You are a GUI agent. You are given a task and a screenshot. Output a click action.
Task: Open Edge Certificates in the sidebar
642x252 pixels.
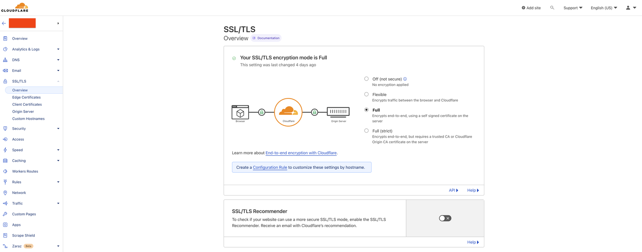(x=26, y=97)
